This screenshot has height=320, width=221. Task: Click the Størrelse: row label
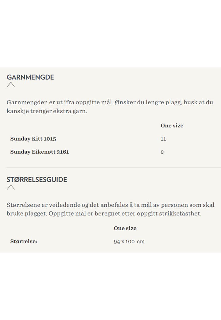[x=24, y=242]
